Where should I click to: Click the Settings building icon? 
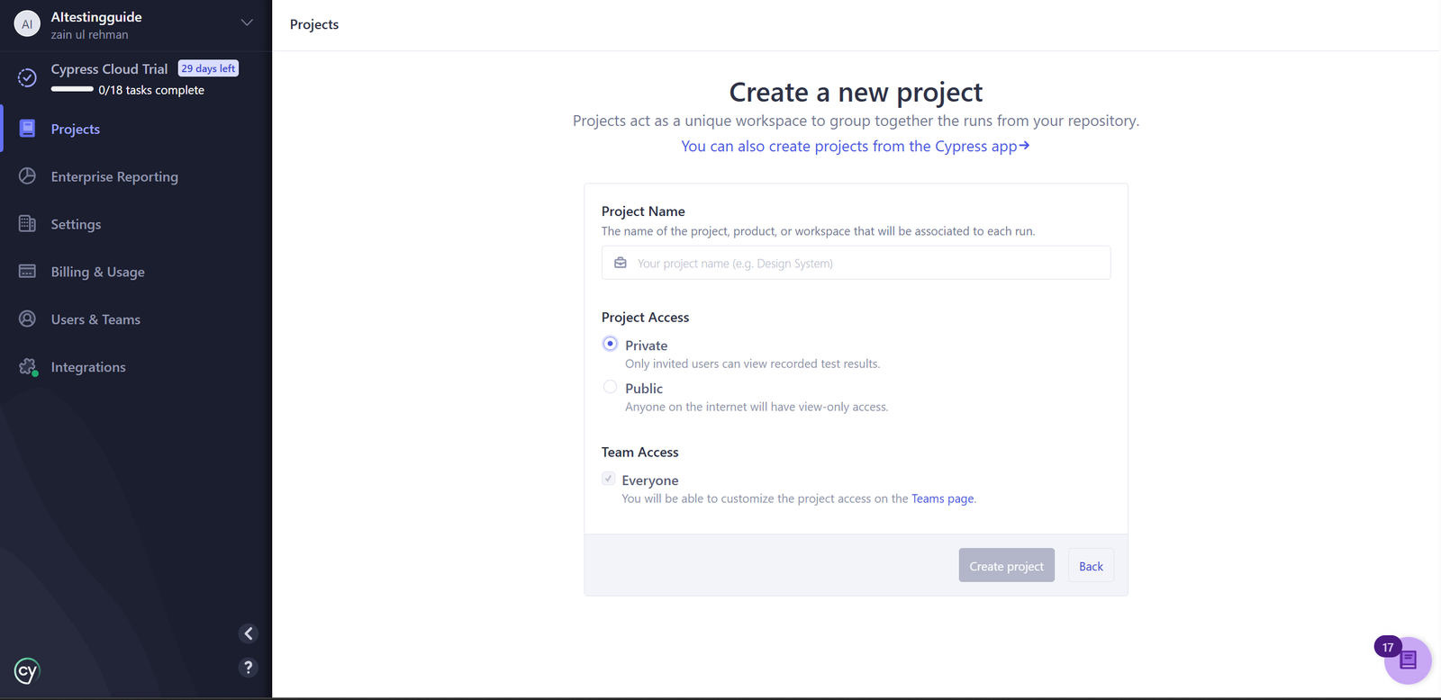coord(27,224)
